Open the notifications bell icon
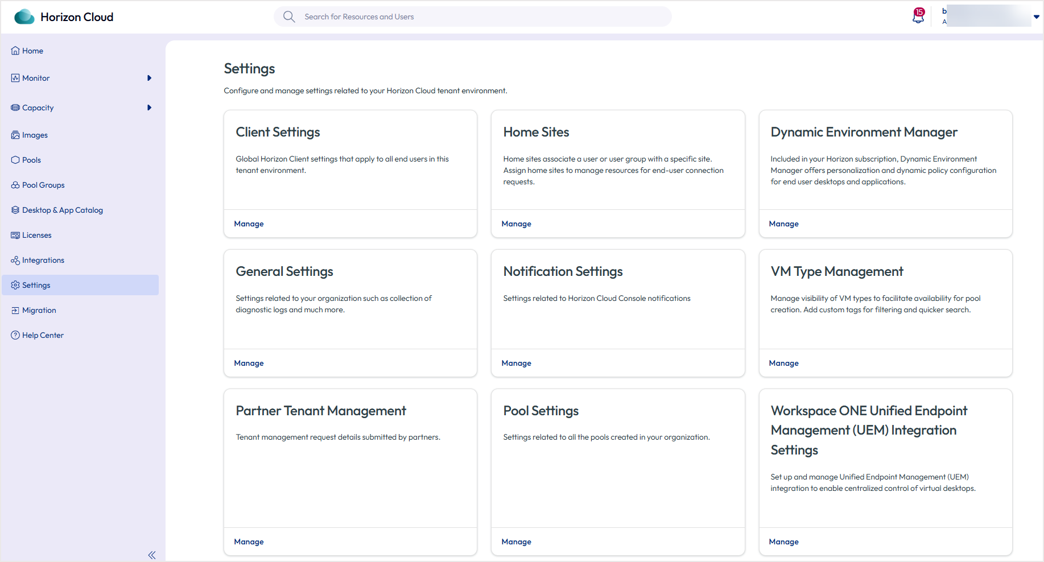 [918, 16]
